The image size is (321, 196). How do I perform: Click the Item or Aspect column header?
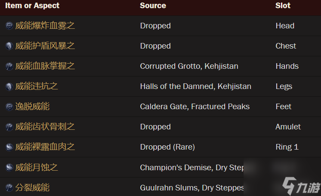[x=32, y=6]
